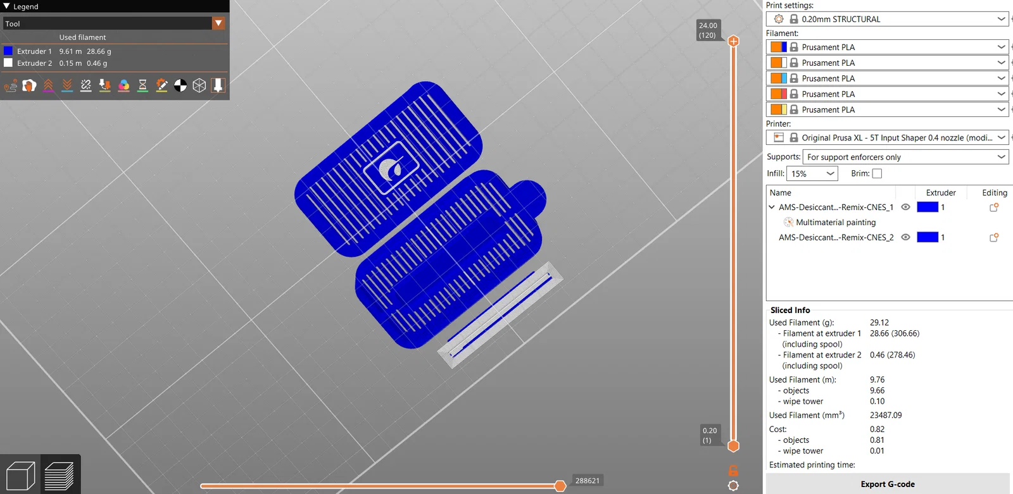Viewport: 1013px width, 494px height.
Task: Toggle shells wireframe cube icon
Action: [x=199, y=85]
